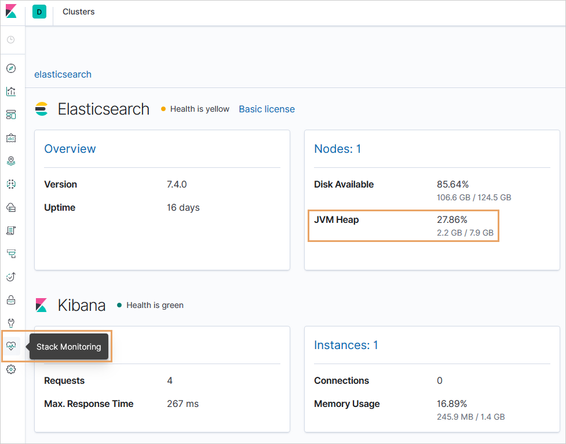This screenshot has width=566, height=444.
Task: Click the Kibana logo in top-left corner
Action: point(11,12)
